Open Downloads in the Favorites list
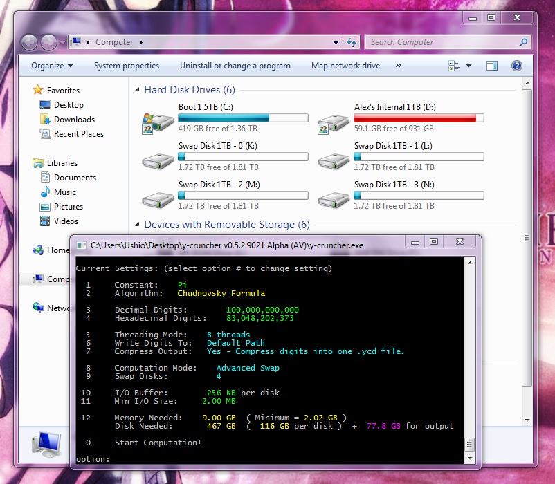Viewport: 555px width, 484px height. 74,120
